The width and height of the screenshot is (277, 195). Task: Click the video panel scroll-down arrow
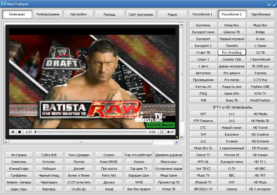click(x=182, y=137)
